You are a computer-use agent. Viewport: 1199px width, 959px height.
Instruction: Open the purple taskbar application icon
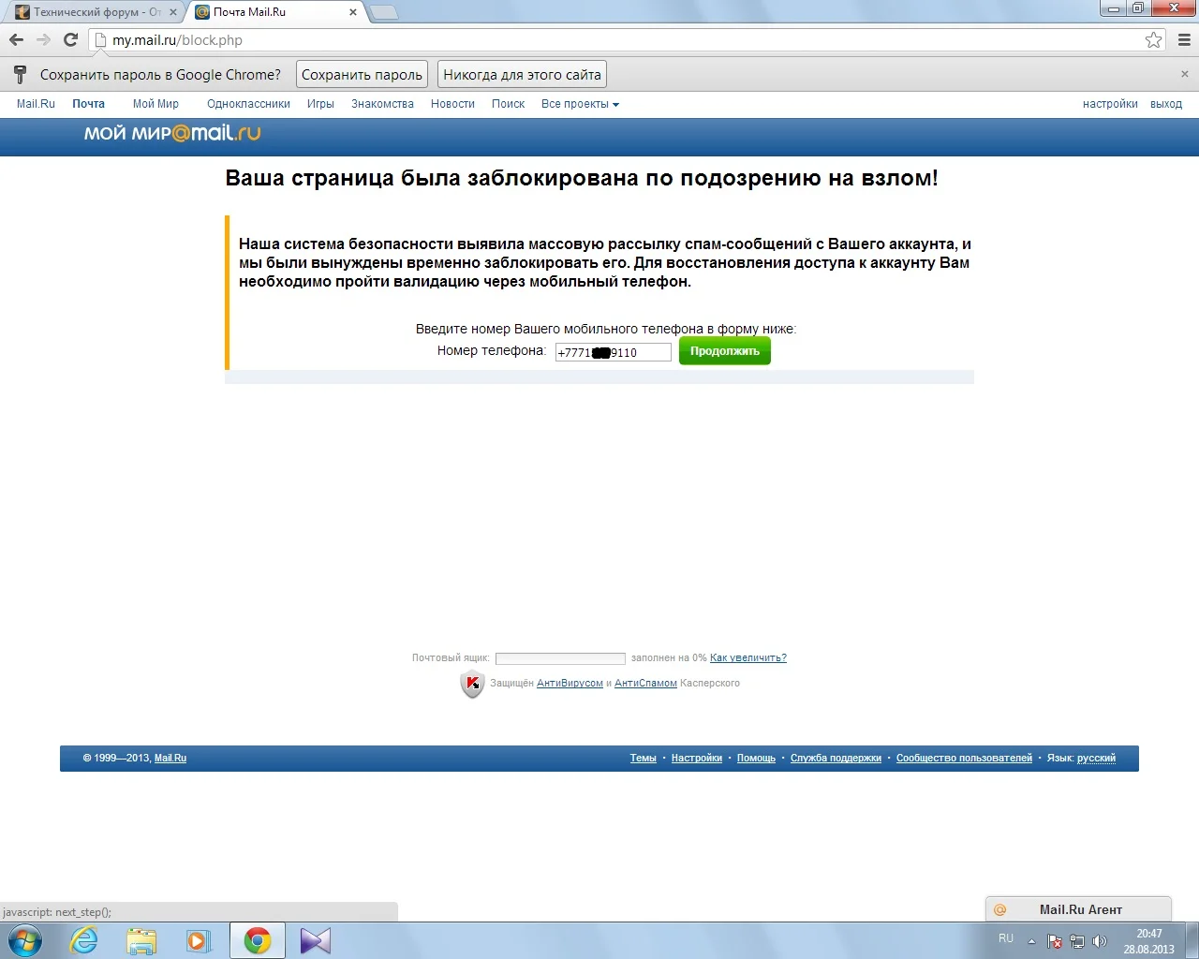316,940
